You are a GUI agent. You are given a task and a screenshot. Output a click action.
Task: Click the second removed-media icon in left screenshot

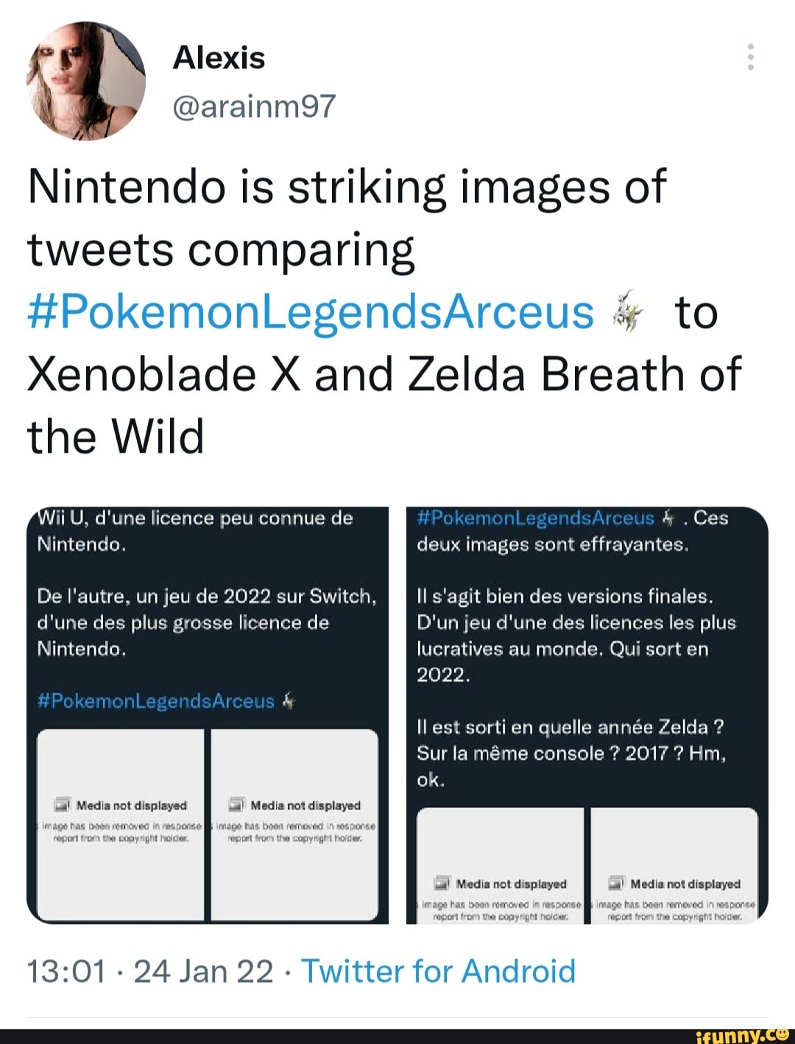tap(237, 805)
